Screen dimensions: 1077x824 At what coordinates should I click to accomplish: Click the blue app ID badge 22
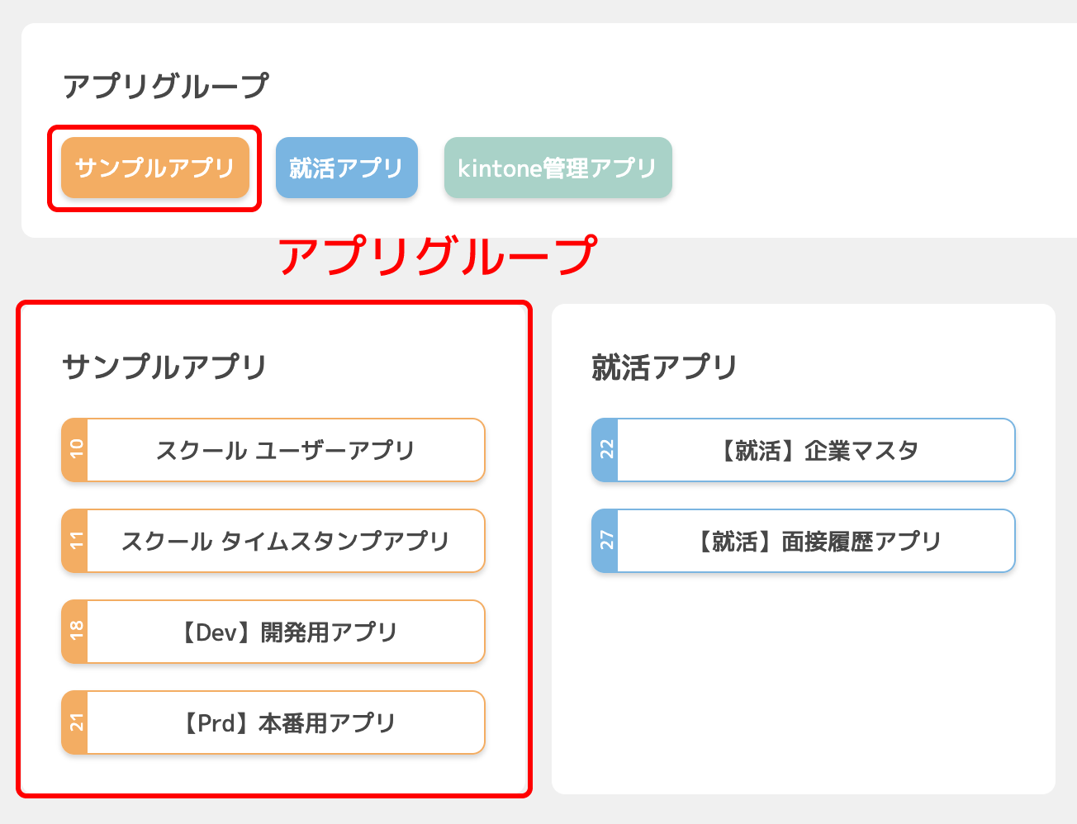[x=605, y=450]
